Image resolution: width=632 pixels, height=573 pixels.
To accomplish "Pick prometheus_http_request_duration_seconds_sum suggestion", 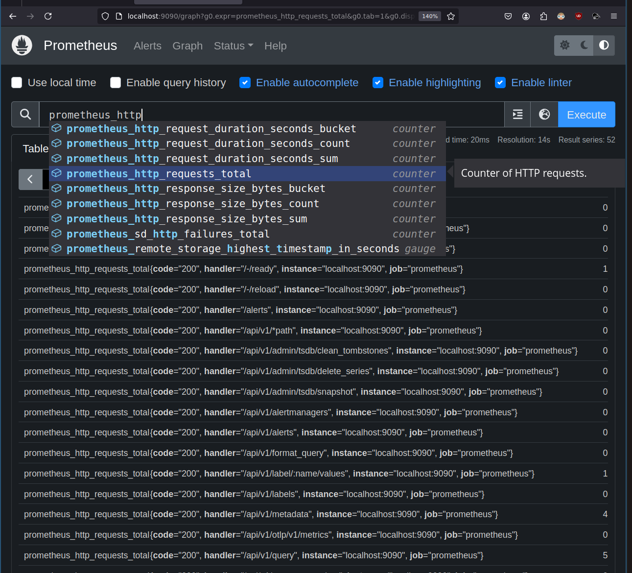I will point(247,159).
